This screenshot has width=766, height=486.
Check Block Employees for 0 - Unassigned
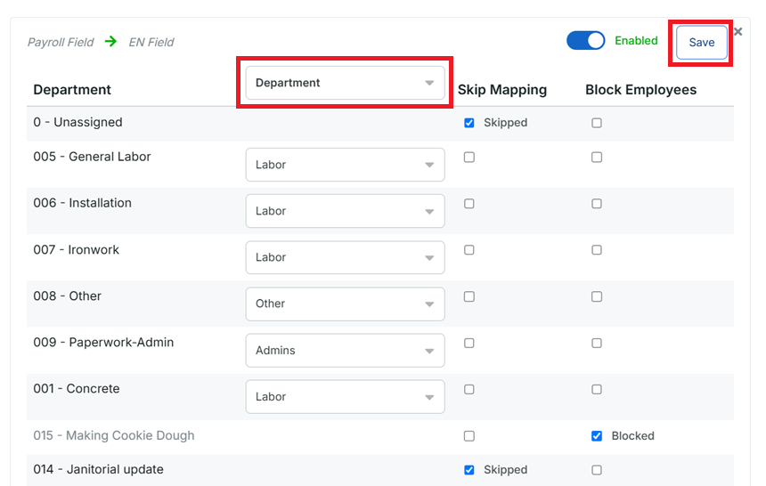pos(597,123)
